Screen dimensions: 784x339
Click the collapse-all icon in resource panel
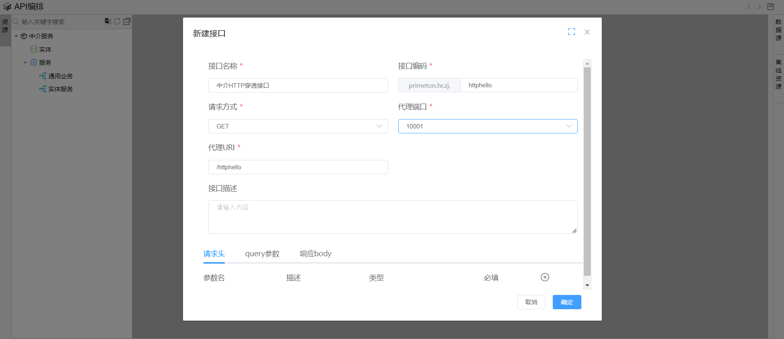[127, 21]
